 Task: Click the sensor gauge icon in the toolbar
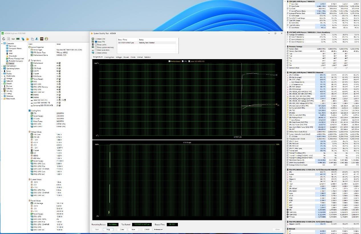pyautogui.click(x=46, y=39)
